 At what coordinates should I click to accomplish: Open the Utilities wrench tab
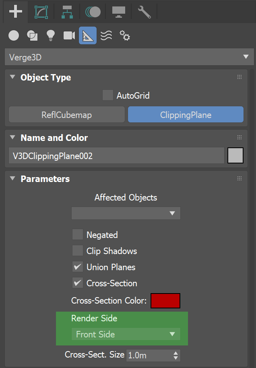(144, 12)
